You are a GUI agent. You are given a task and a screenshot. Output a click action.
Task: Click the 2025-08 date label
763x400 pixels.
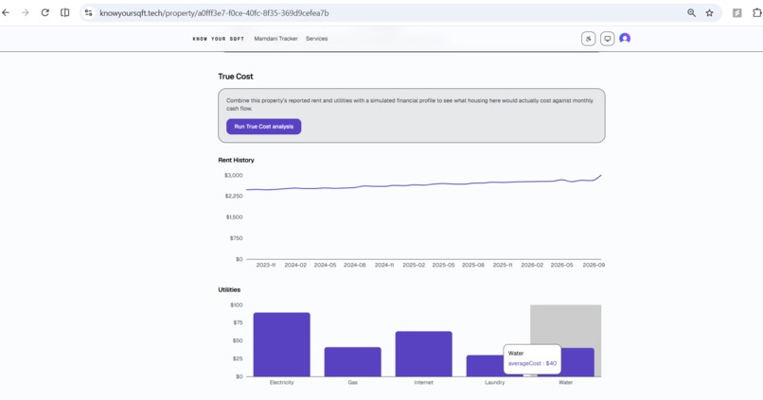pos(473,265)
